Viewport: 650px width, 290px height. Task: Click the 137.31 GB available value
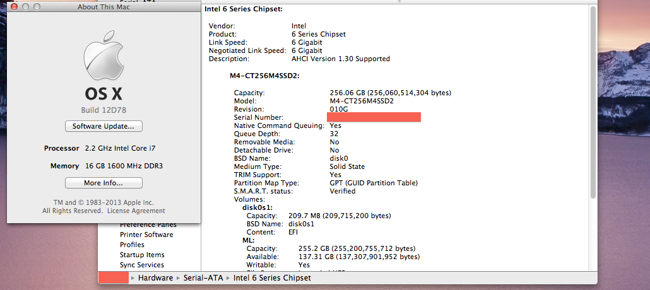[x=359, y=257]
